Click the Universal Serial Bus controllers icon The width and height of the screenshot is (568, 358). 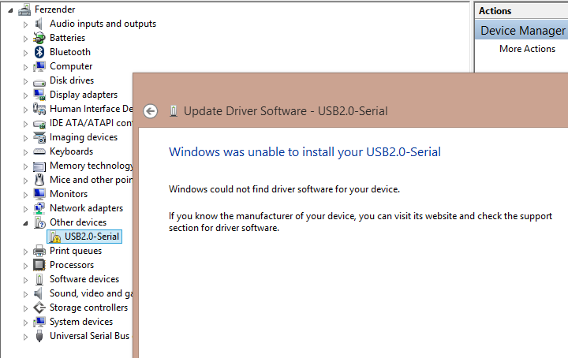(x=39, y=336)
